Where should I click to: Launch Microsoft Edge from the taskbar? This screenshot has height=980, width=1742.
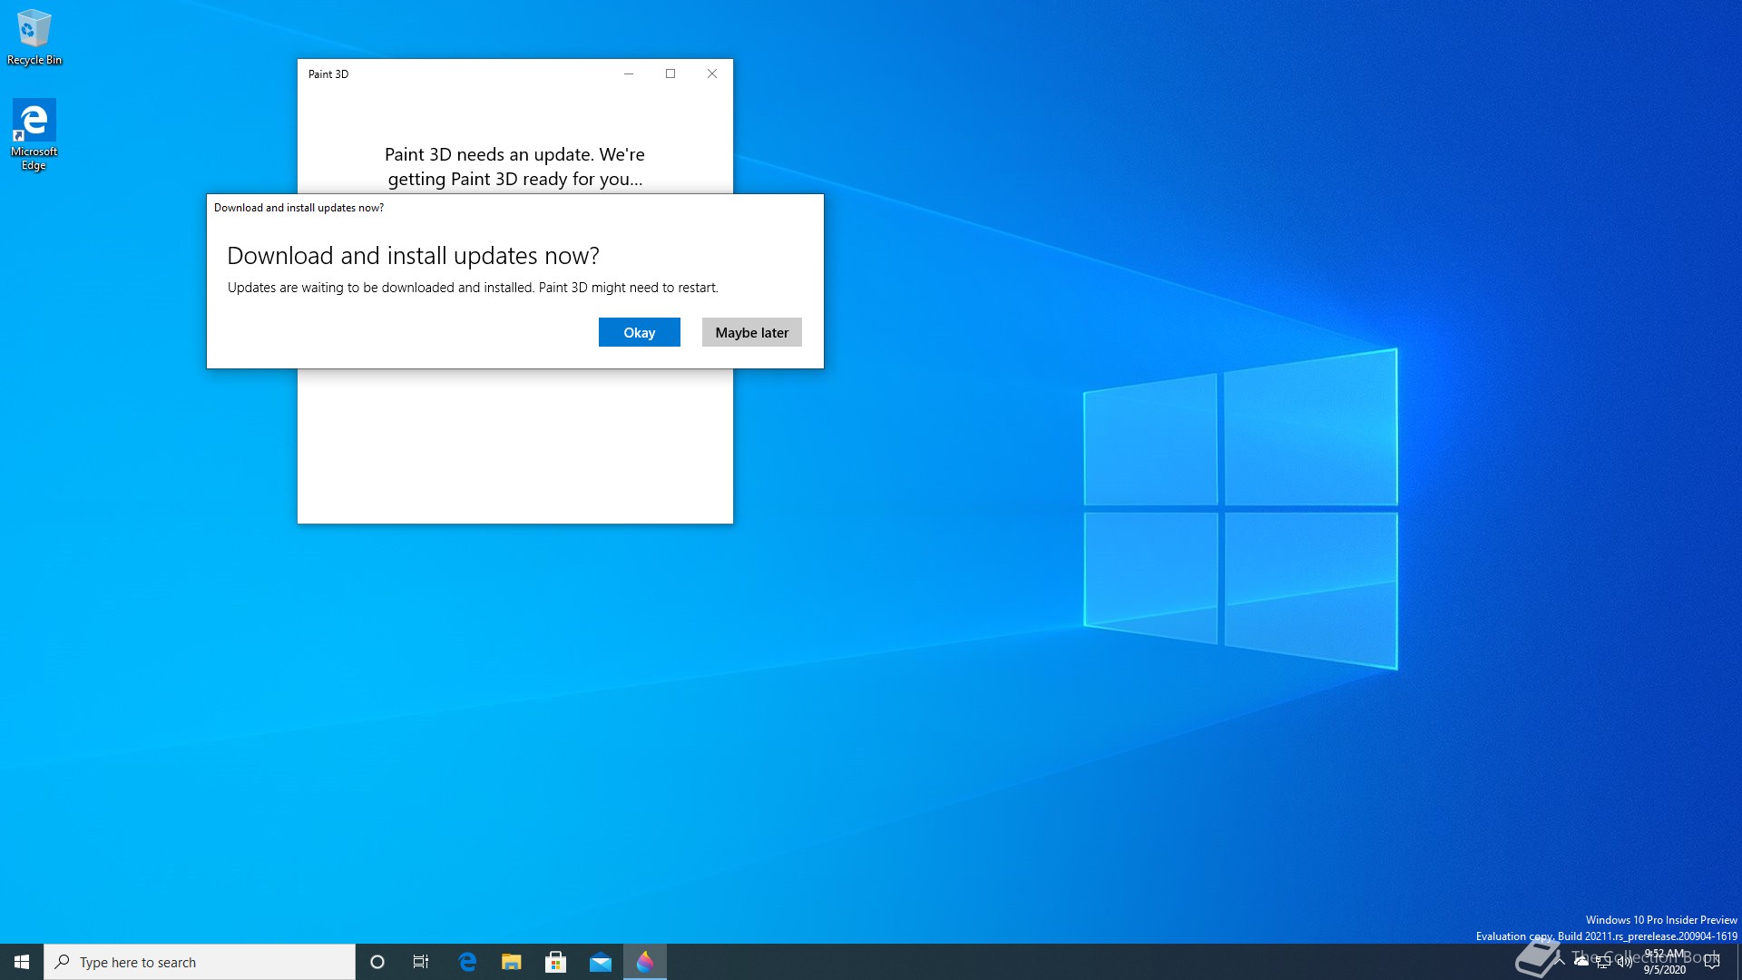(x=467, y=962)
